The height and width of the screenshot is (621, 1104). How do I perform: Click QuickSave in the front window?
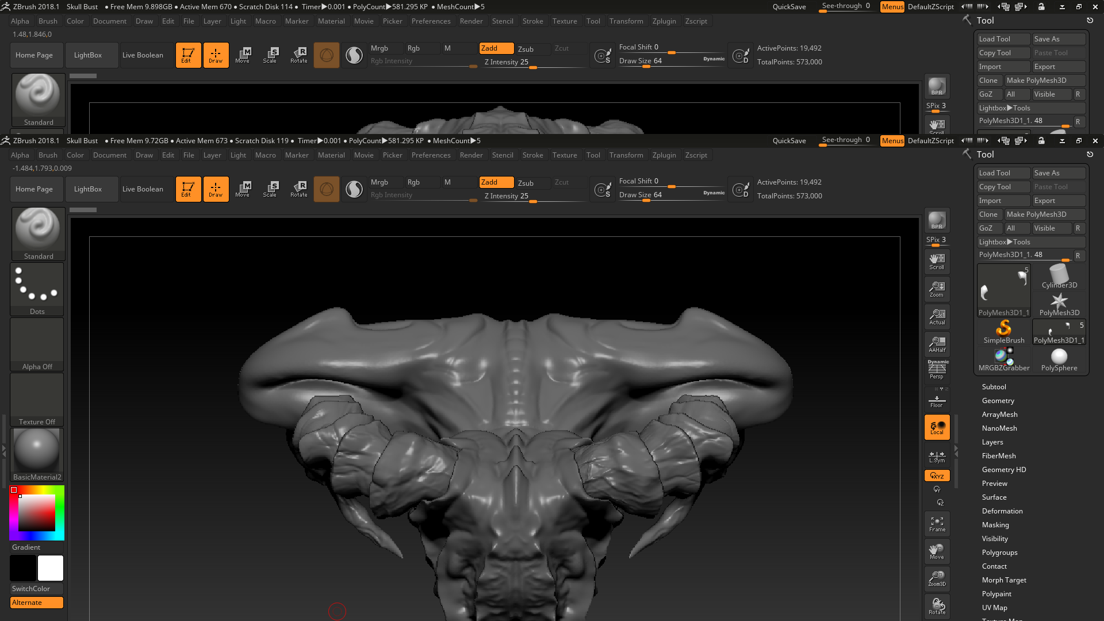789,141
